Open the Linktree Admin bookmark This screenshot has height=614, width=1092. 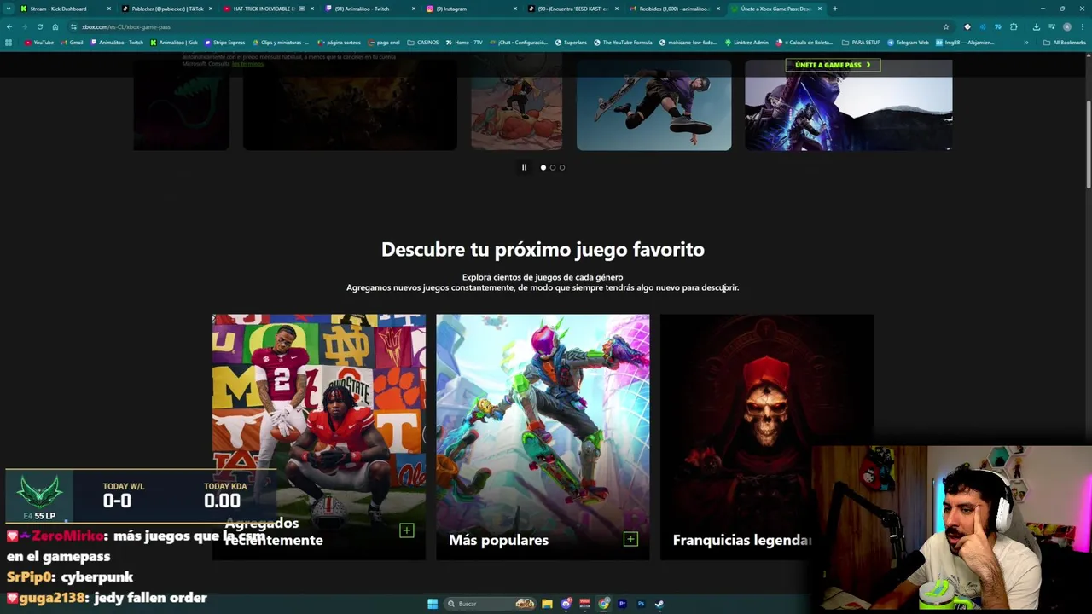pos(746,43)
